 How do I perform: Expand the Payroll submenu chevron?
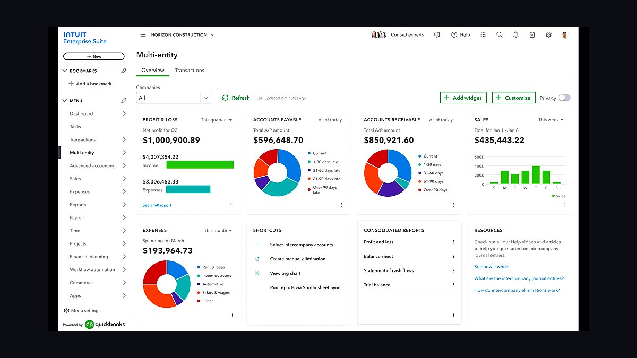point(124,217)
